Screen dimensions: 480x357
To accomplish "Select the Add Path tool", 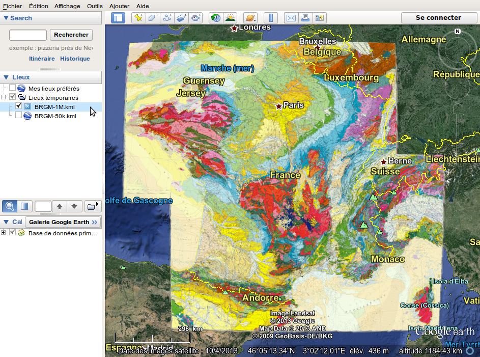I will point(167,18).
